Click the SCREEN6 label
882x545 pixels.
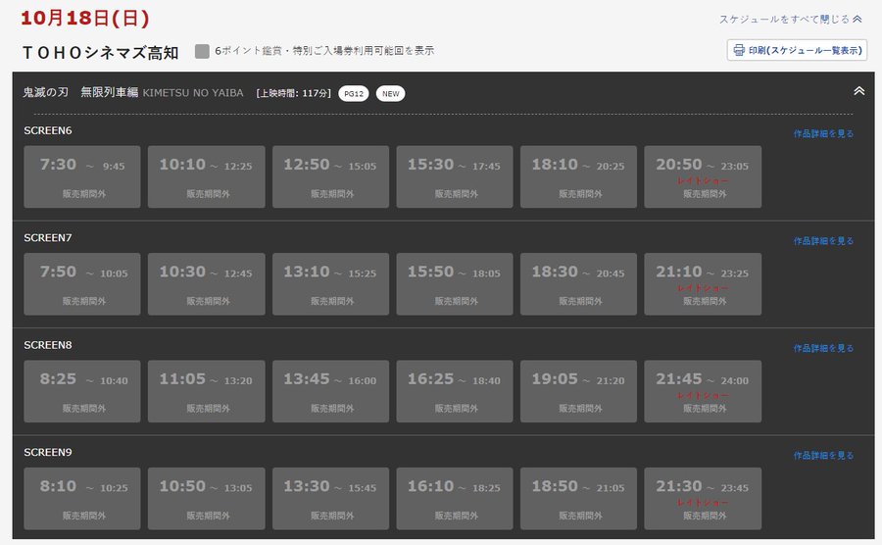pyautogui.click(x=48, y=130)
